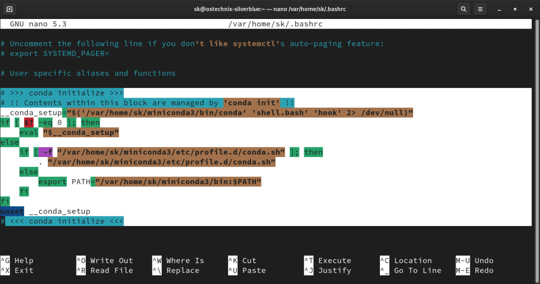Click the new terminal window icon
This screenshot has width=540, height=284.
pyautogui.click(x=9, y=9)
